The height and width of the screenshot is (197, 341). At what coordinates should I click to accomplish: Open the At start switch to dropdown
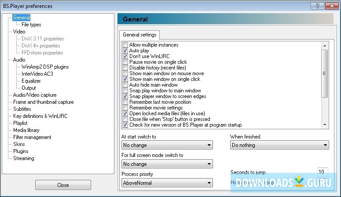(167, 145)
